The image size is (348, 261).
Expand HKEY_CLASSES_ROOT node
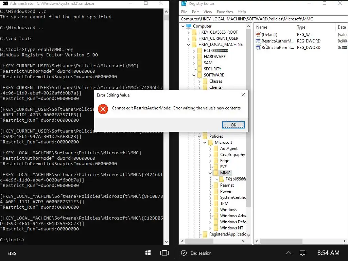(x=188, y=32)
